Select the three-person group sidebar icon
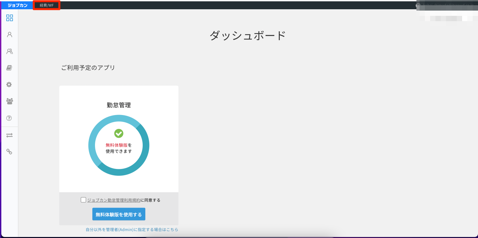The width and height of the screenshot is (478, 238). click(10, 101)
